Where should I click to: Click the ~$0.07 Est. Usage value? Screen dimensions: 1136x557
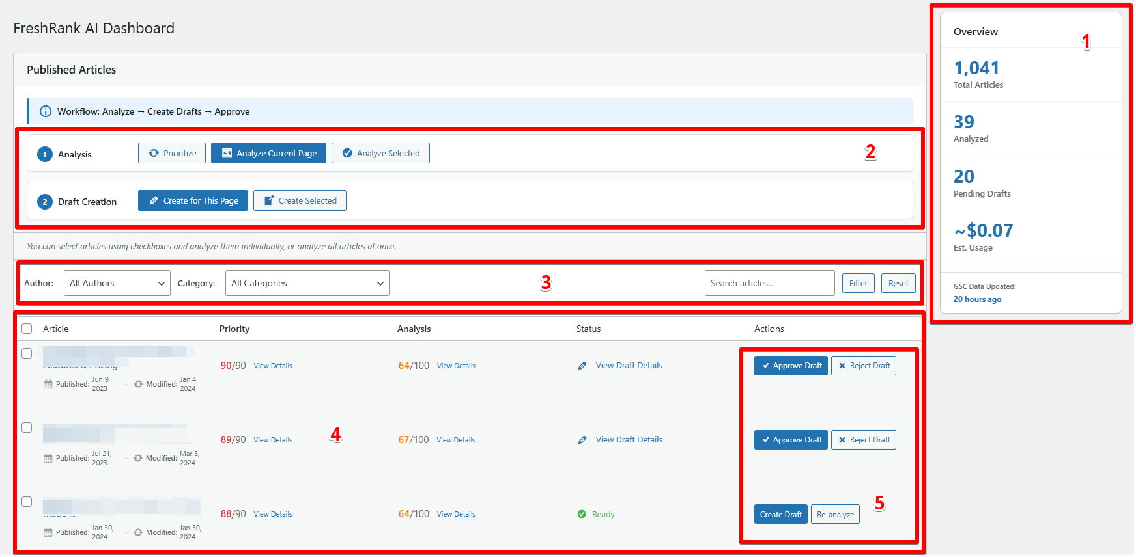click(x=984, y=230)
